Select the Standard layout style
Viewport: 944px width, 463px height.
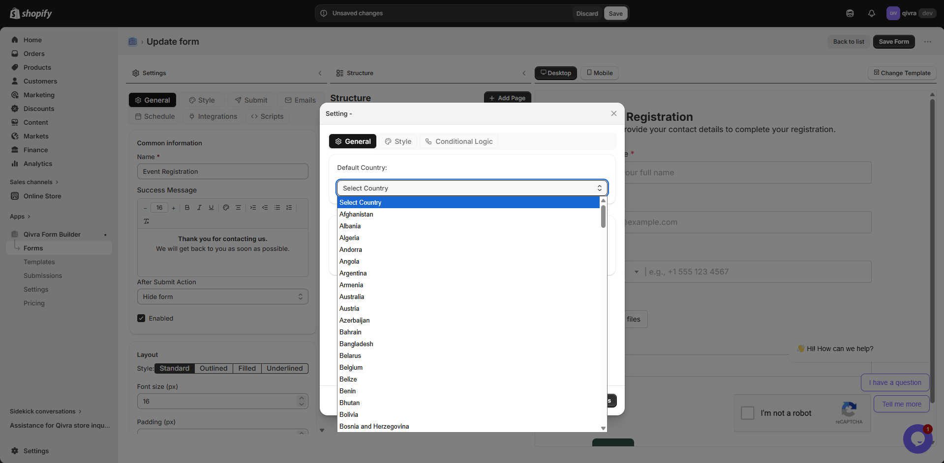174,368
